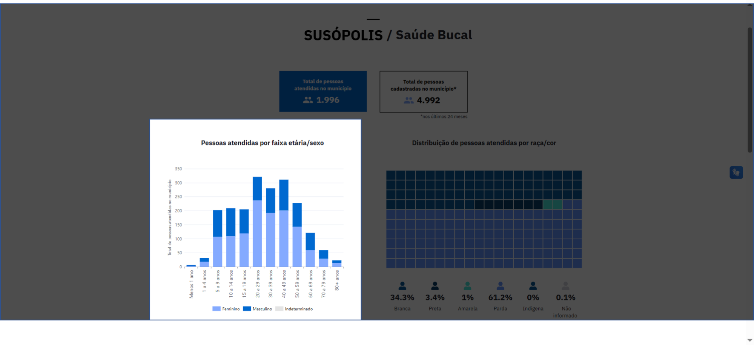Click the Parda person icon
The height and width of the screenshot is (345, 754).
(500, 286)
